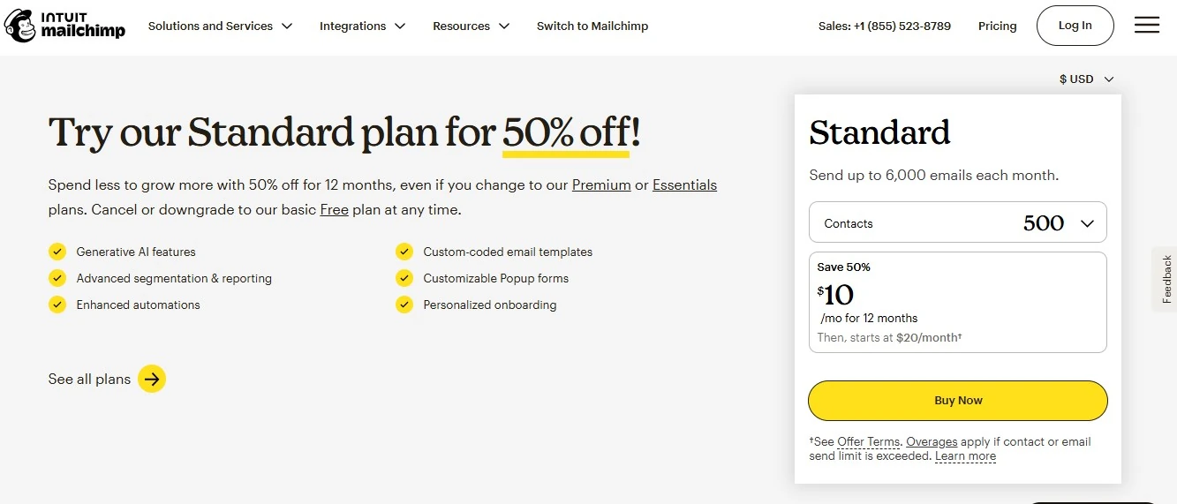Change currency with the USD selector
The image size is (1177, 504).
coord(1086,79)
